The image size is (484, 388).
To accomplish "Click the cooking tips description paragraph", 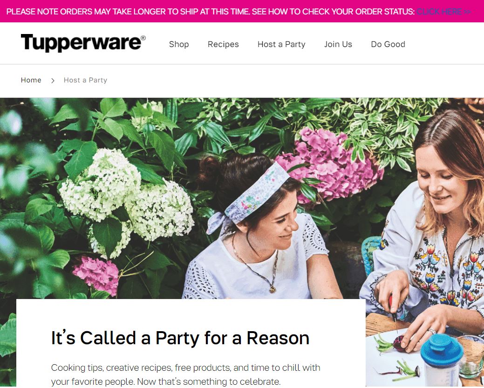I will 185,374.
